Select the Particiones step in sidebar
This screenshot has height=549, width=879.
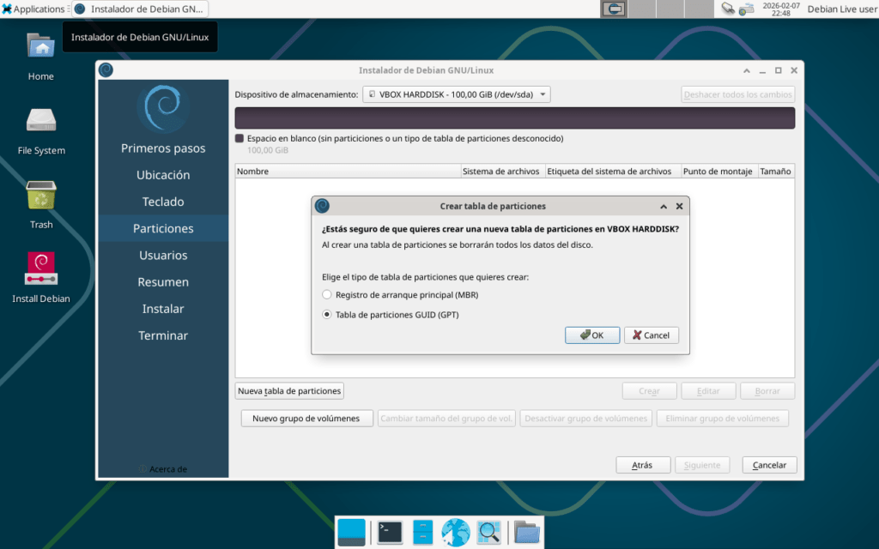163,228
